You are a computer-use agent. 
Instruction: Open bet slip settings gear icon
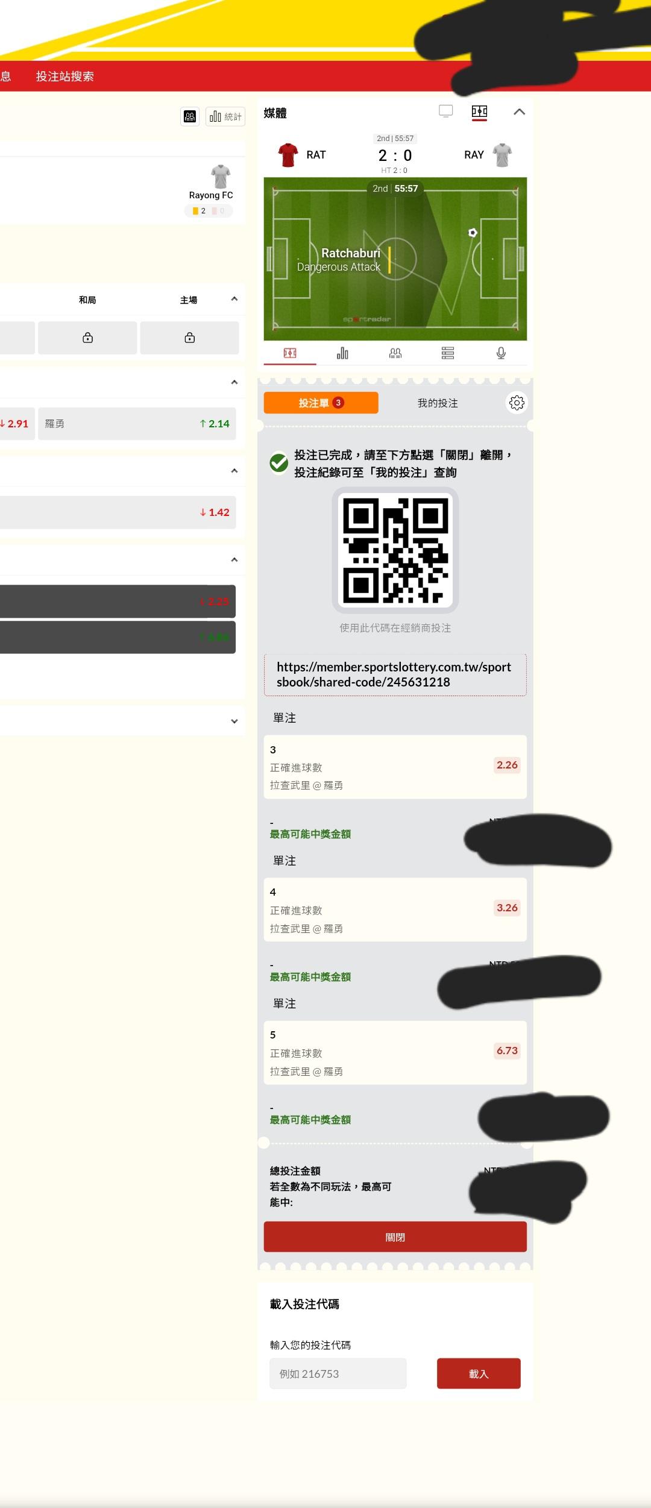517,403
